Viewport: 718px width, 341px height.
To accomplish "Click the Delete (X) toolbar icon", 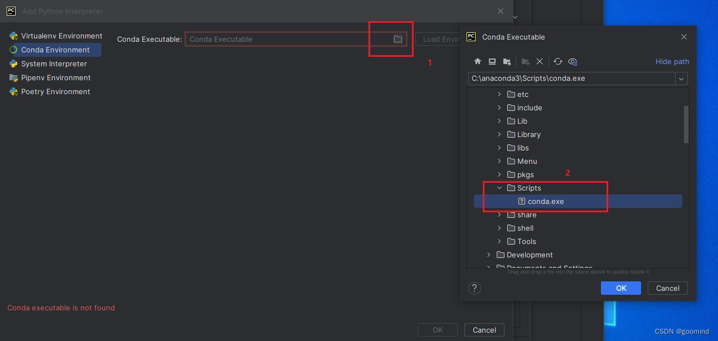I will [540, 61].
